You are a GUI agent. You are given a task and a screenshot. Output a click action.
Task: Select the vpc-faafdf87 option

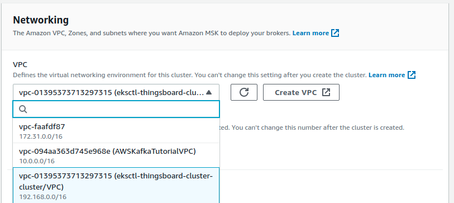point(116,130)
